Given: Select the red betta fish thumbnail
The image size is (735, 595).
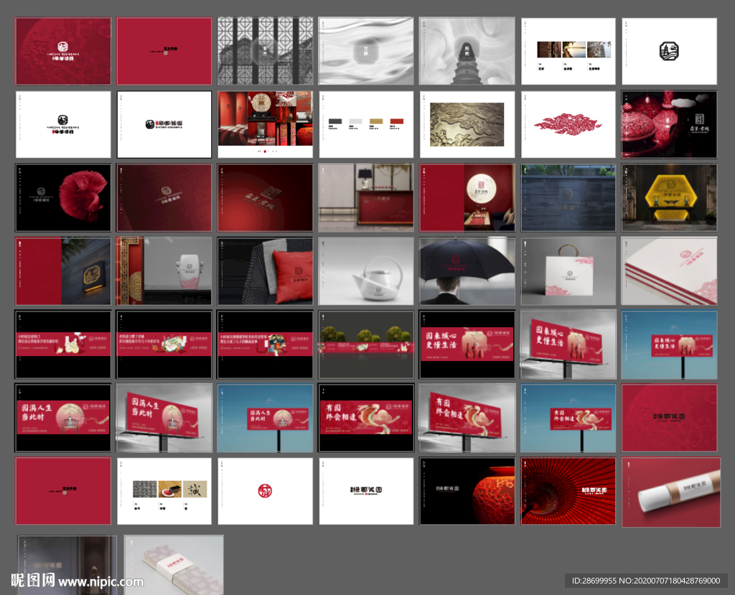Looking at the screenshot, I should click(x=63, y=197).
